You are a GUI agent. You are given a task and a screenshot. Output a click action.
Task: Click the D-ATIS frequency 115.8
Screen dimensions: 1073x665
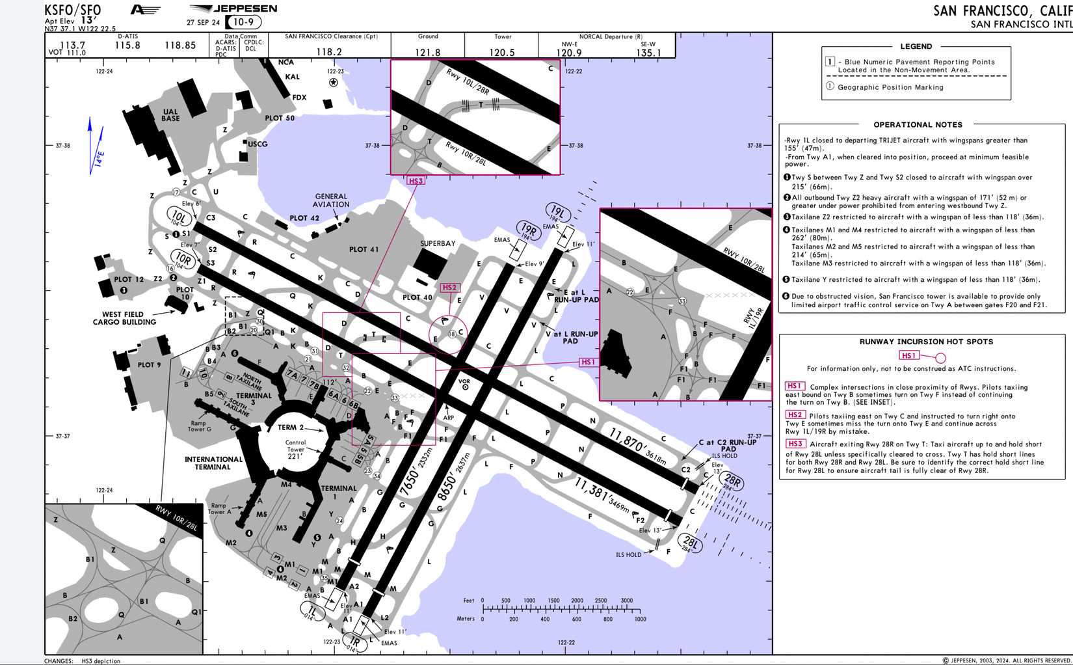pos(127,46)
